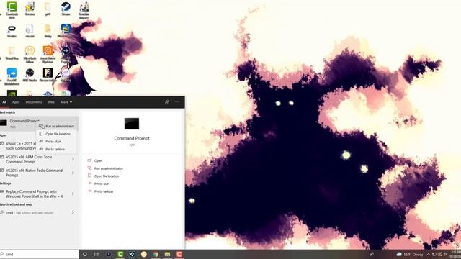Choose Open file location in context menu
The width and height of the screenshot is (461, 259).
tap(56, 134)
